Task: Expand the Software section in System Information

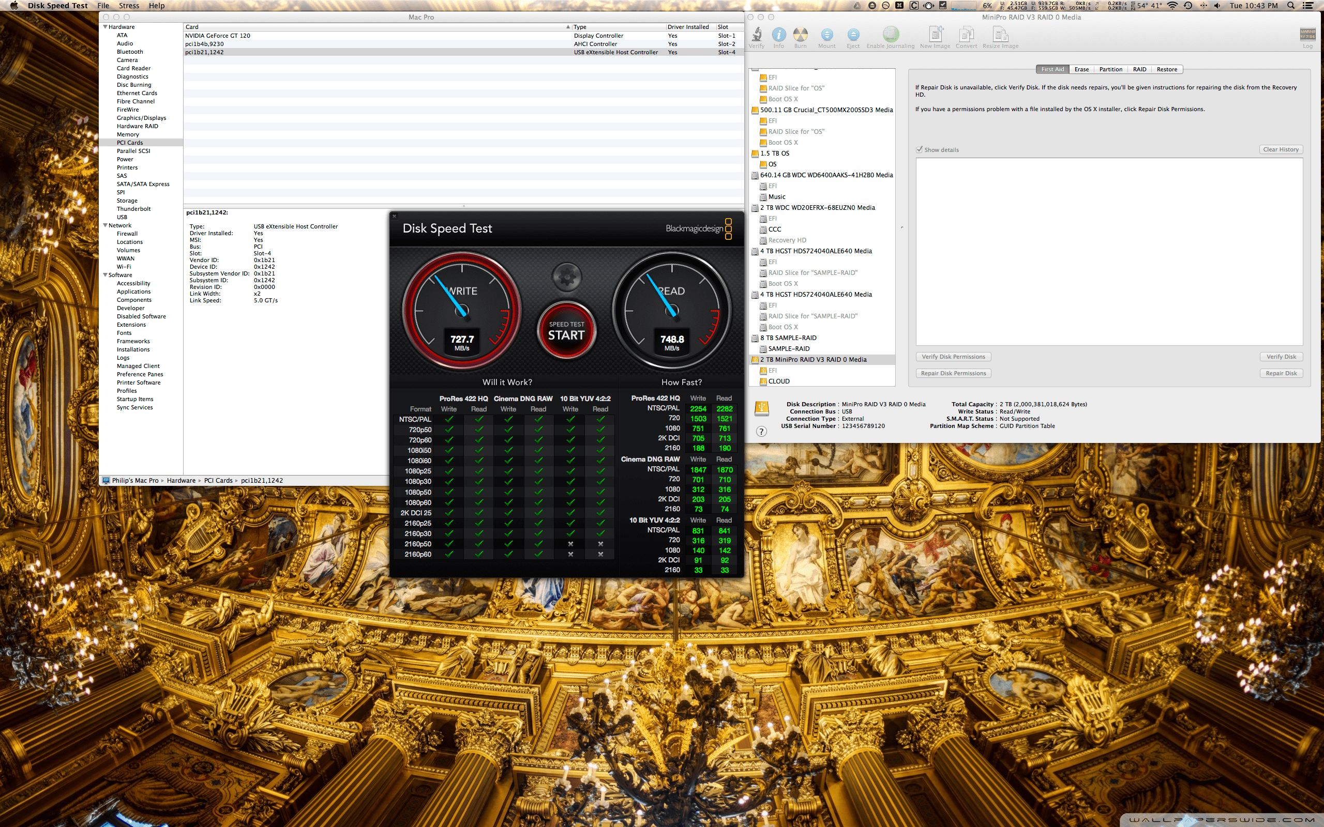Action: pos(106,275)
